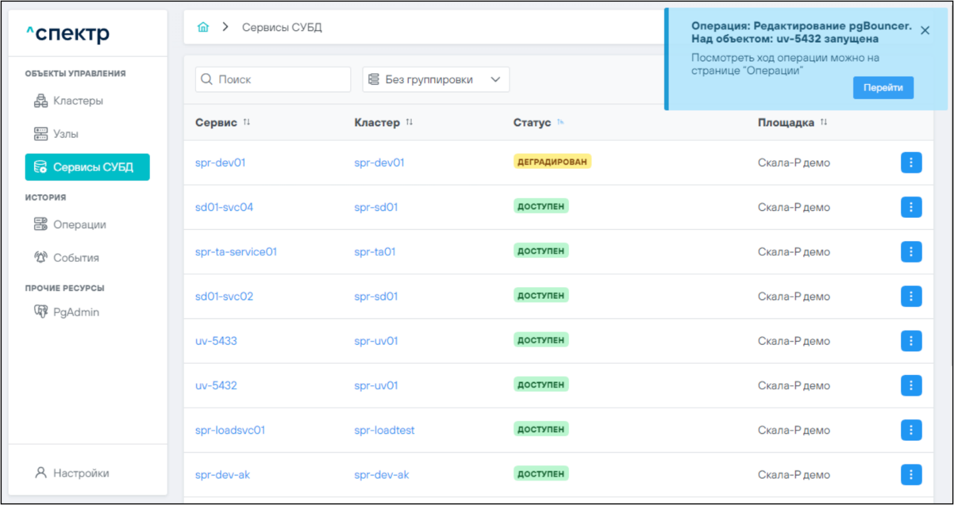The width and height of the screenshot is (954, 505).
Task: Sort the table by Площадка column
Action: tap(823, 122)
